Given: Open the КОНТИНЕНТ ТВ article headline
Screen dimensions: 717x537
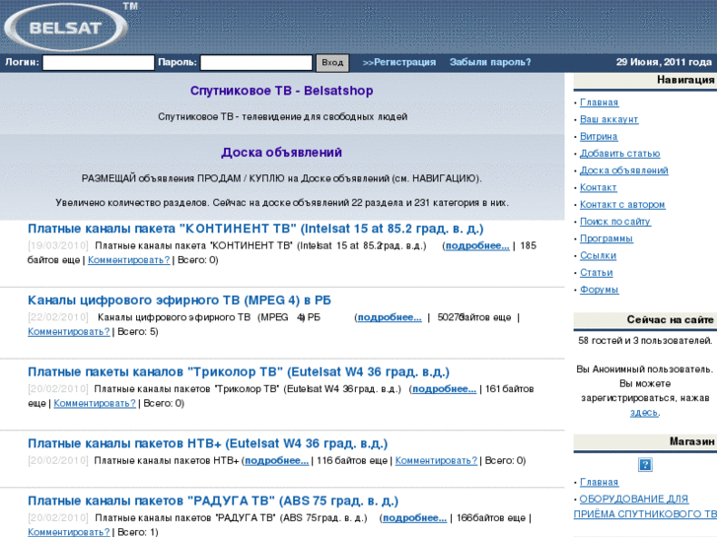Looking at the screenshot, I should [x=255, y=229].
